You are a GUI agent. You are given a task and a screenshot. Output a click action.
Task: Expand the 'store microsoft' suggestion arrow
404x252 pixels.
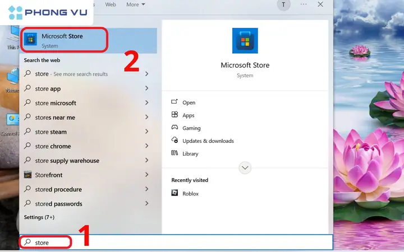pyautogui.click(x=146, y=102)
